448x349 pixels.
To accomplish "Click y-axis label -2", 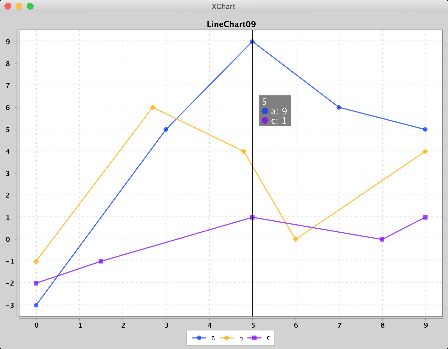I will (x=10, y=283).
